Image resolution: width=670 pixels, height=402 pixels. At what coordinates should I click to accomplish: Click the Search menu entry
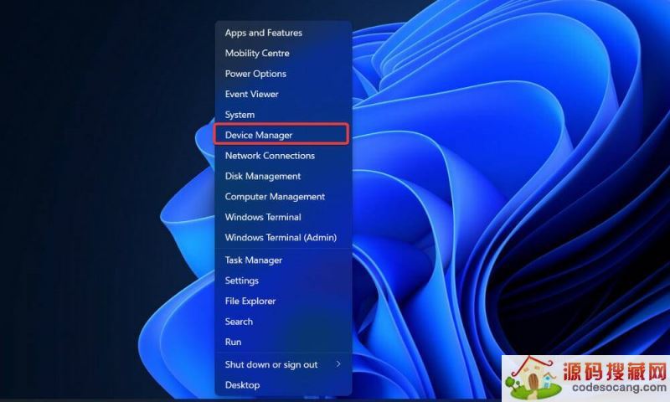point(239,322)
